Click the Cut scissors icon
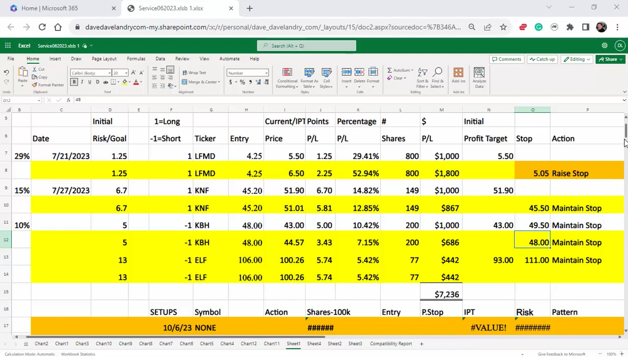Screen dimensions: 628x357 click(x=35, y=69)
